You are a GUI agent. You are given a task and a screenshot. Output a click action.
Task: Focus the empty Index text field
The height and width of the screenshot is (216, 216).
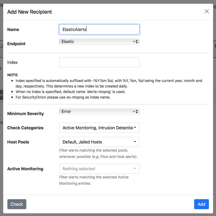tap(99, 62)
